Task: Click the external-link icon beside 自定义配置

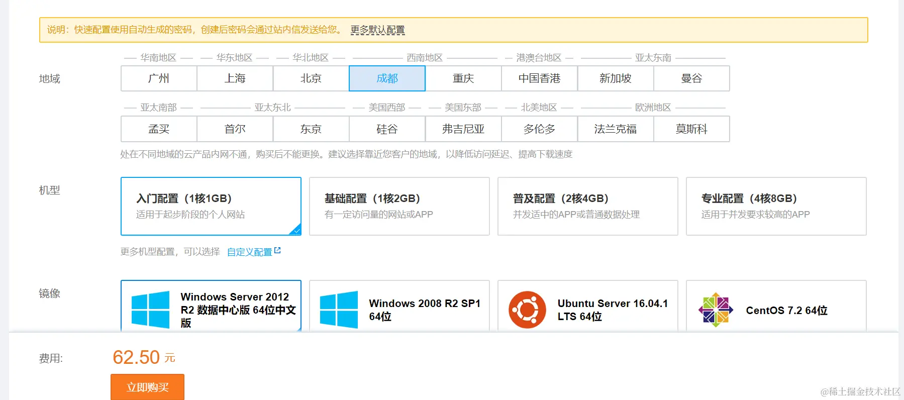Action: click(x=277, y=250)
